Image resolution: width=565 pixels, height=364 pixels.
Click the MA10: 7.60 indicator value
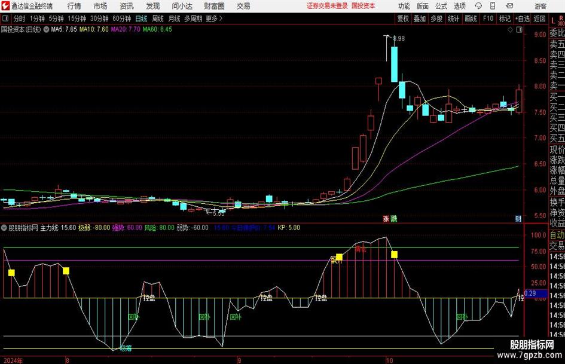point(94,29)
